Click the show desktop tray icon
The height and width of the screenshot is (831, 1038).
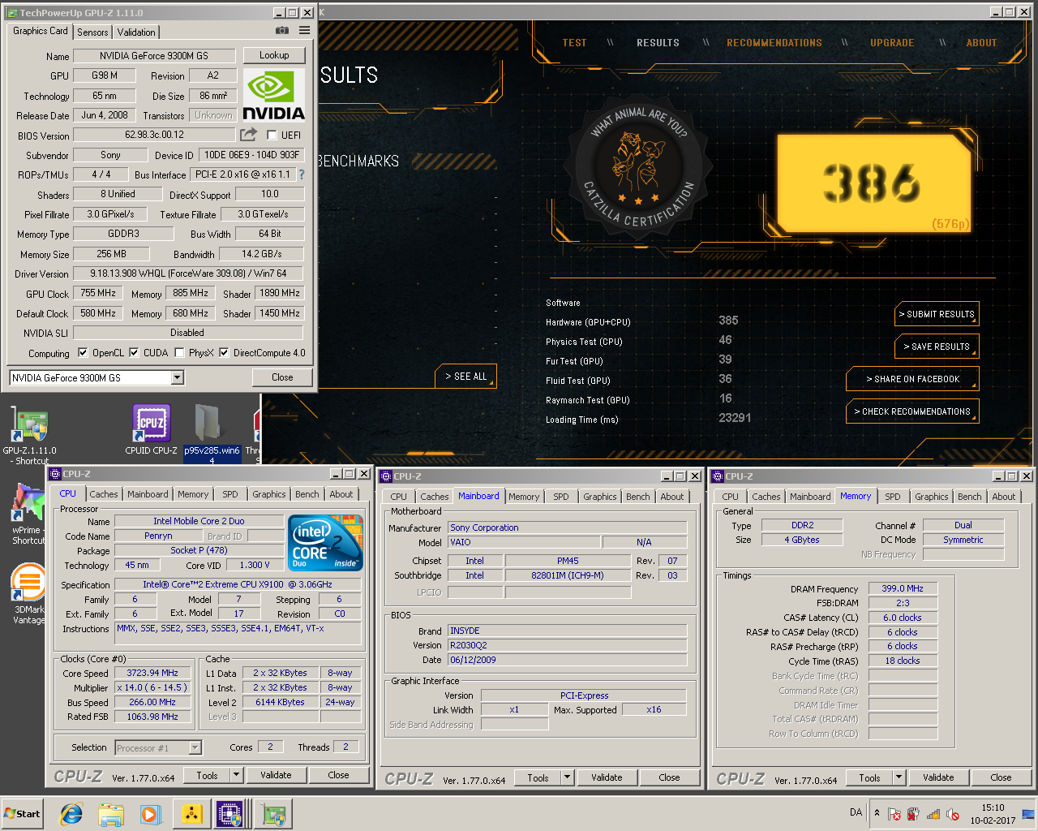pyautogui.click(x=1027, y=814)
